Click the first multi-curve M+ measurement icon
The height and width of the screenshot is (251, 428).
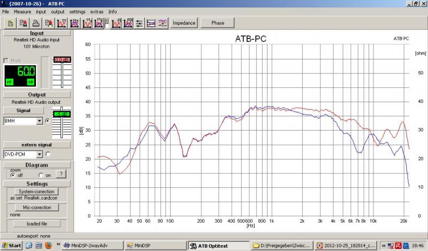74,24
